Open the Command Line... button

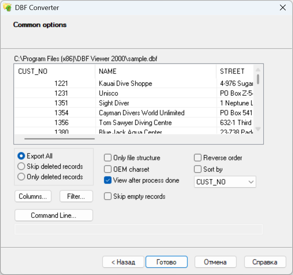coord(53,215)
